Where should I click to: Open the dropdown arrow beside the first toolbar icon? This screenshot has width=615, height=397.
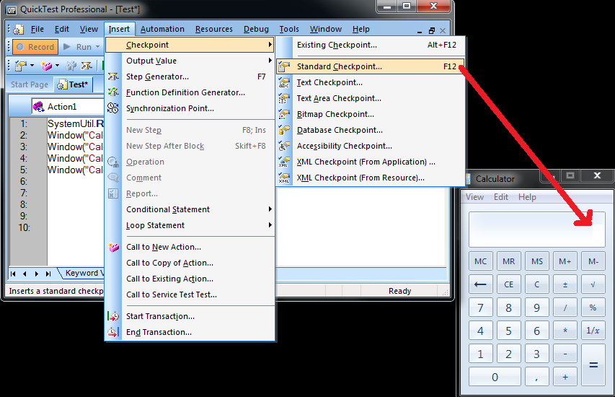(x=32, y=66)
